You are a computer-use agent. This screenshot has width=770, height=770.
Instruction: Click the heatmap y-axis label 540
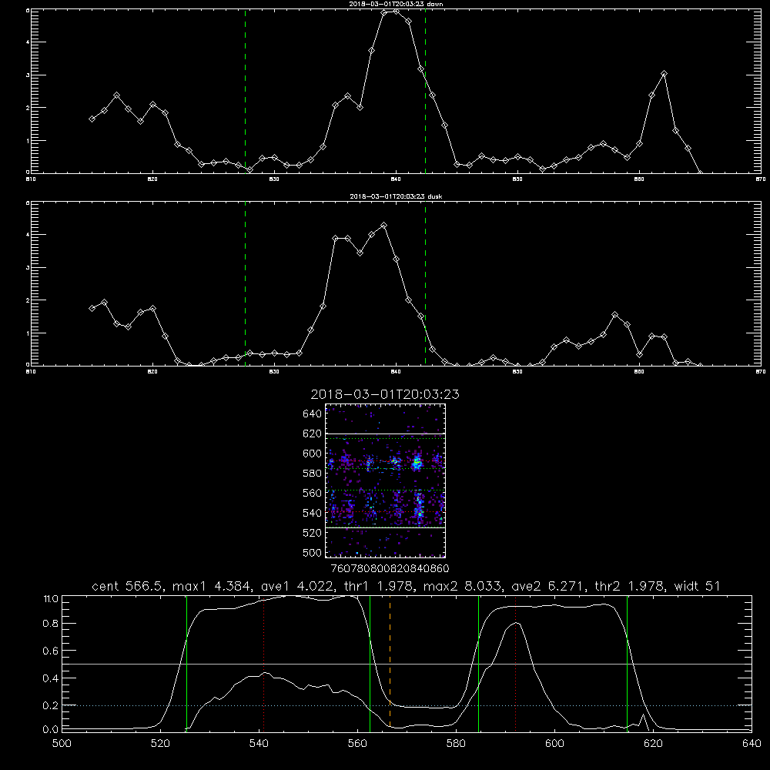pyautogui.click(x=313, y=513)
